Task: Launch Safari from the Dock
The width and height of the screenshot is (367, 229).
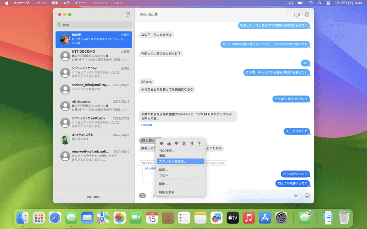Action: point(55,218)
